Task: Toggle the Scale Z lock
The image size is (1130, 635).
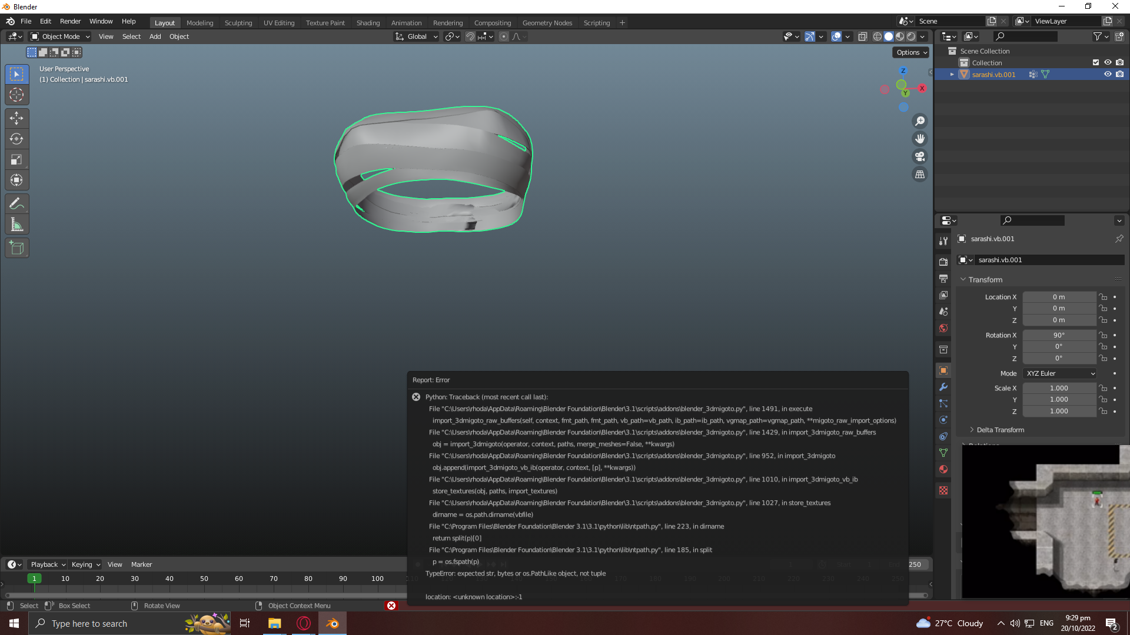Action: tap(1104, 412)
